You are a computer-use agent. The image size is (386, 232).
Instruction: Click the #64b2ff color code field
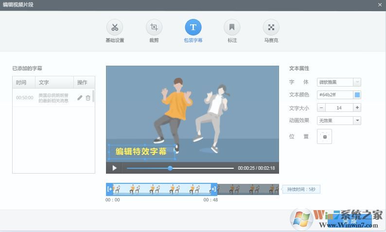pyautogui.click(x=335, y=95)
